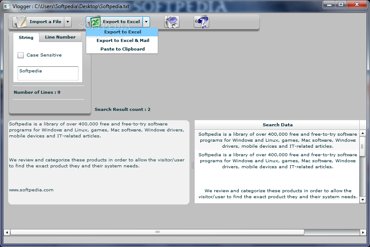Screen dimensions: 370x247
Task: Minimize the Vlogger window
Action: (x=329, y=4)
